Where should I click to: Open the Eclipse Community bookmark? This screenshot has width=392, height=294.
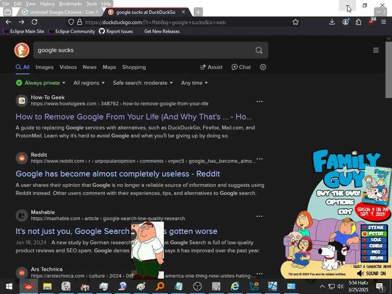(x=72, y=31)
